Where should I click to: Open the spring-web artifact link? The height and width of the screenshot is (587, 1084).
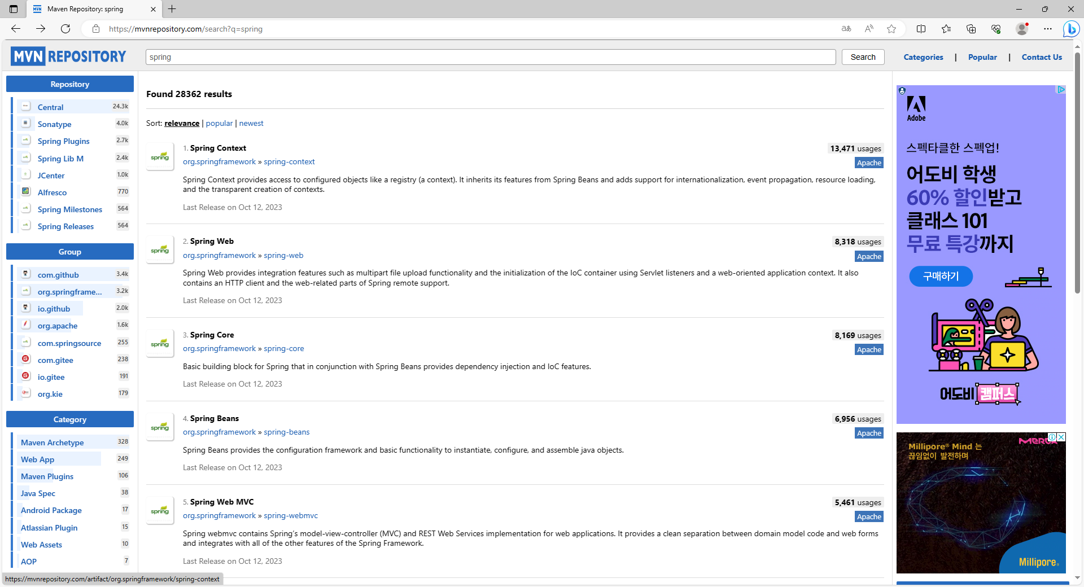pos(283,255)
